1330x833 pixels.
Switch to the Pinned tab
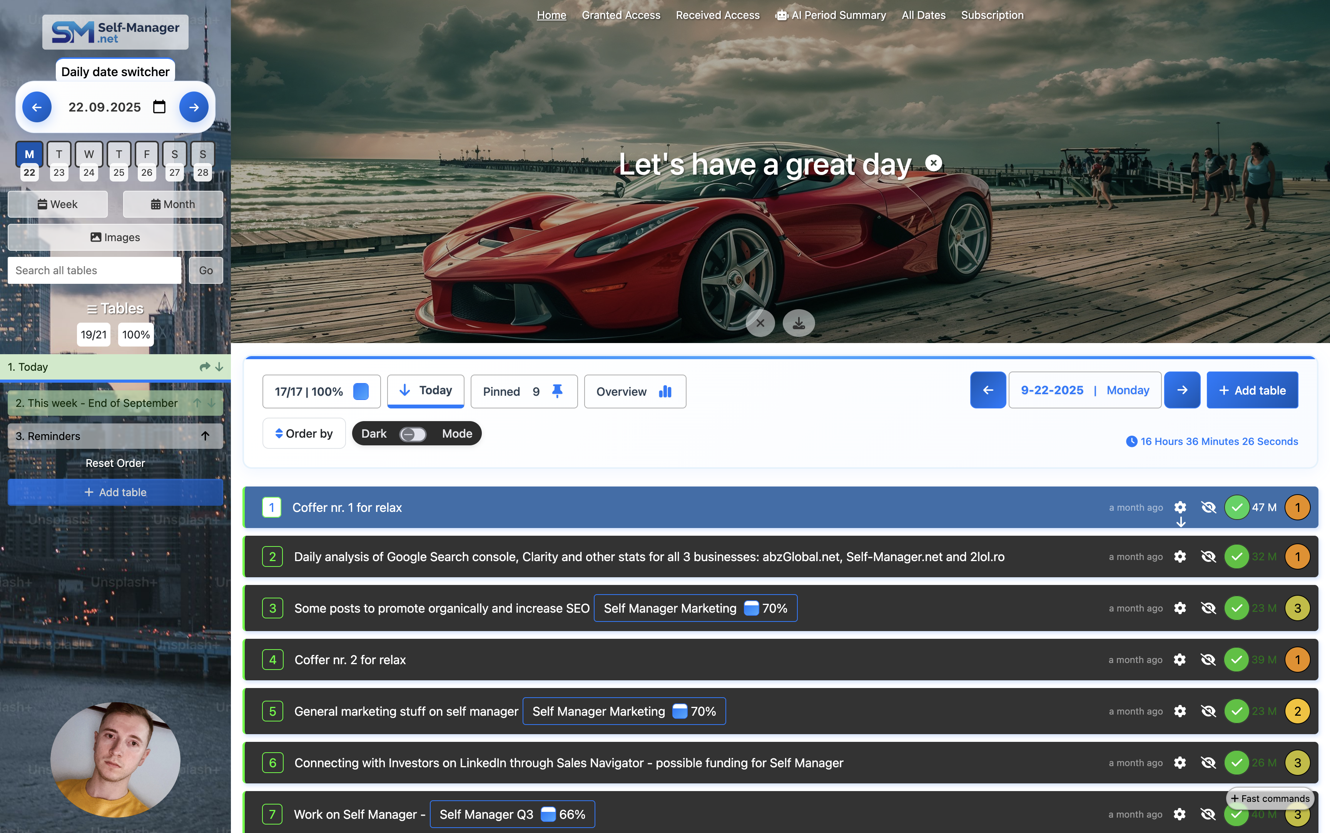pos(501,391)
